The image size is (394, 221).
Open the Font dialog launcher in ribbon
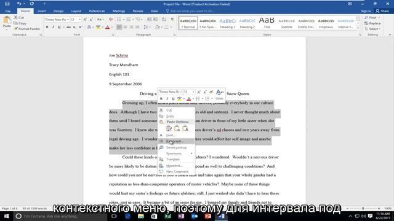(x=113, y=35)
